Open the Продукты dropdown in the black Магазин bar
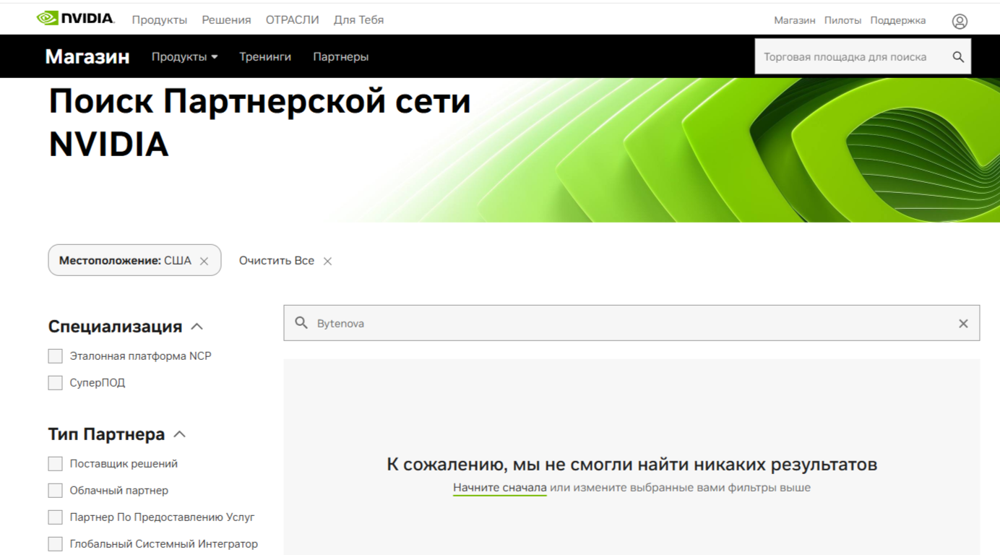Viewport: 1000px width, 555px height. pos(184,57)
